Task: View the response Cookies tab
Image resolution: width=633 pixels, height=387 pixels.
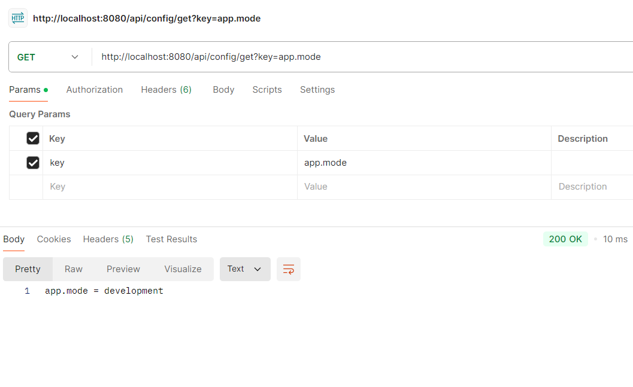Action: tap(54, 239)
